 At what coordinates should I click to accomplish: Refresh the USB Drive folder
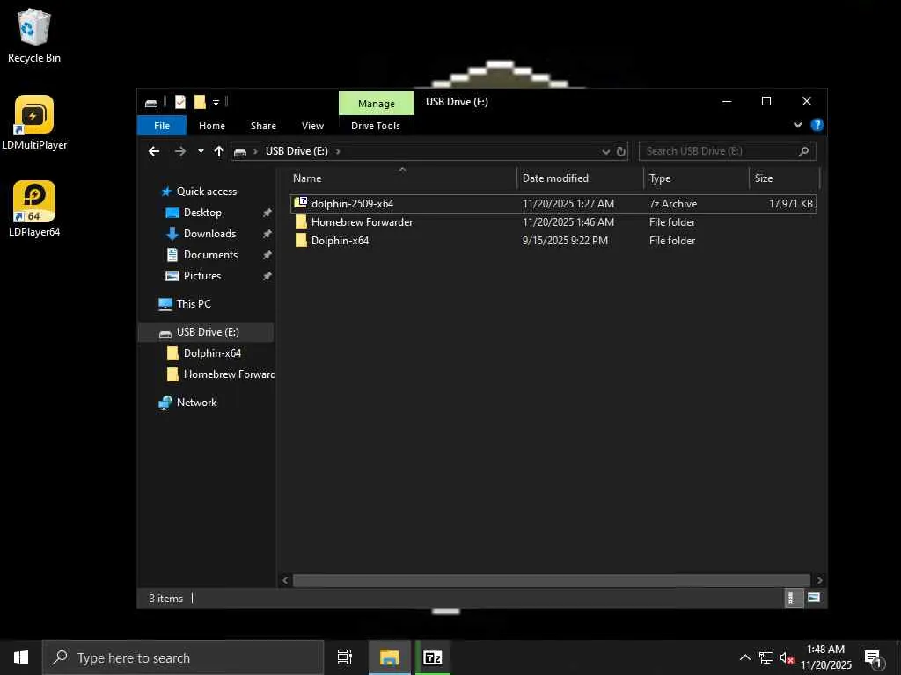[x=620, y=151]
